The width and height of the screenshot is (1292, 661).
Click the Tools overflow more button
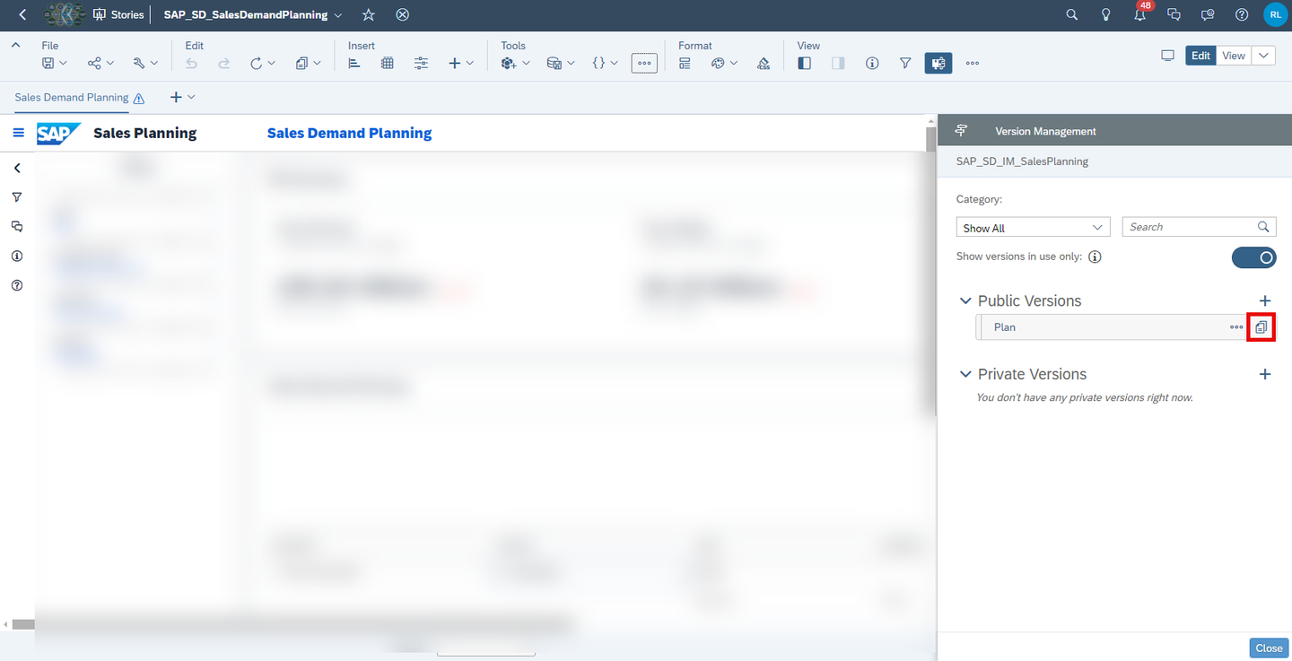click(x=644, y=63)
